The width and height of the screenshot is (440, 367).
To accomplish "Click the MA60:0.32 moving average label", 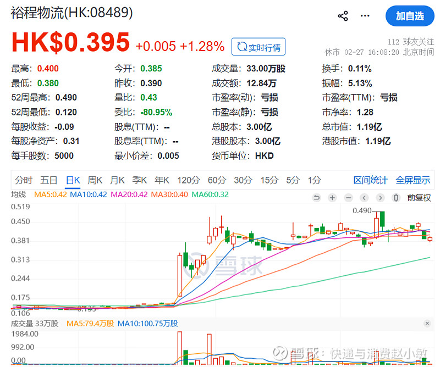I will (x=210, y=194).
